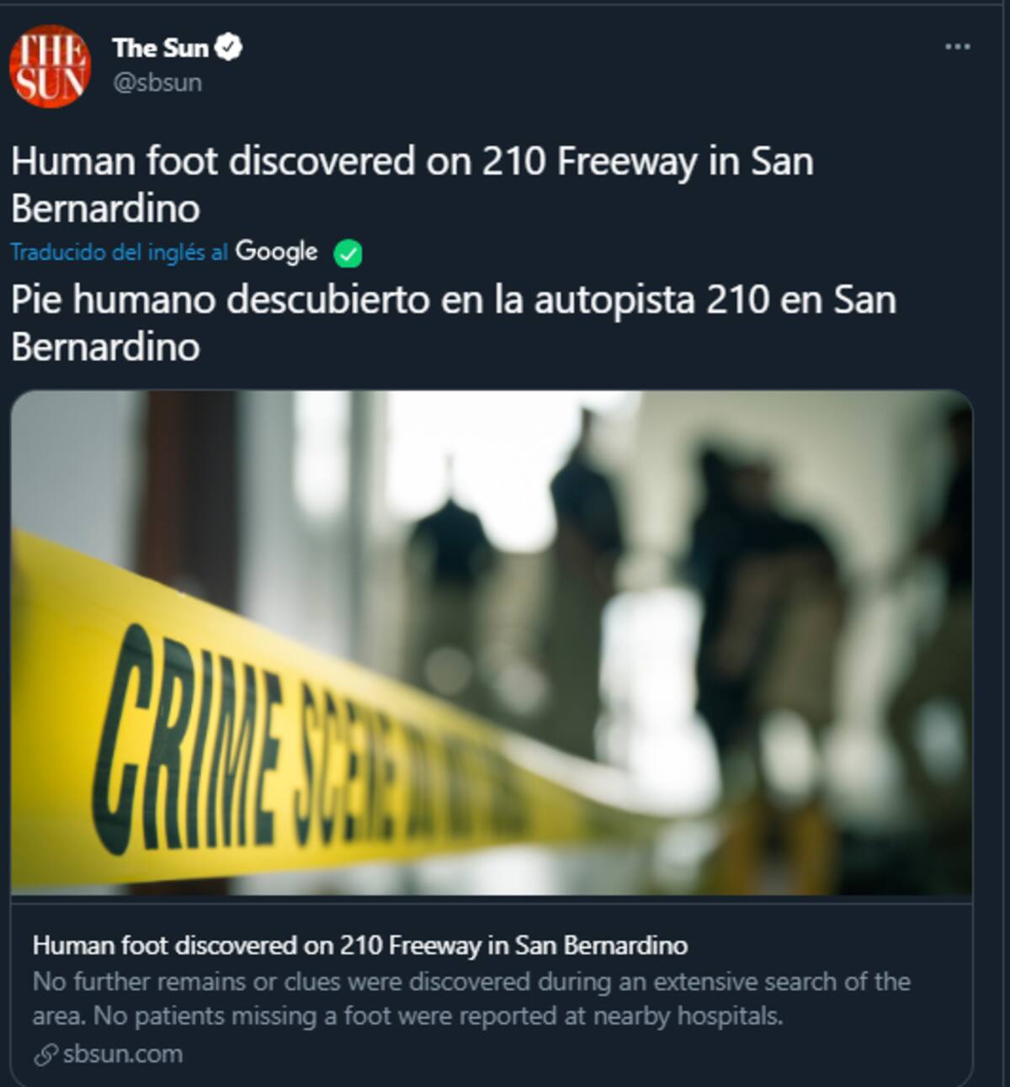Image resolution: width=1010 pixels, height=1087 pixels.
Task: Click the green translation check icon
Action: (348, 253)
